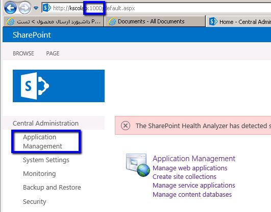Switch to the Documents - All Documents tab
The image size is (271, 212).
155,21
